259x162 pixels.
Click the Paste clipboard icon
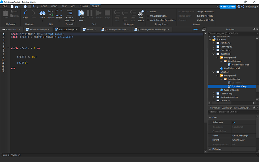(6, 13)
